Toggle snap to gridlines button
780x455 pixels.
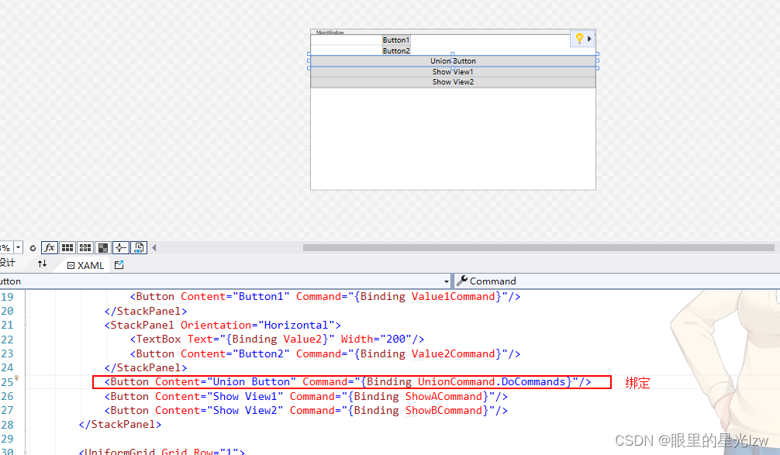(85, 247)
